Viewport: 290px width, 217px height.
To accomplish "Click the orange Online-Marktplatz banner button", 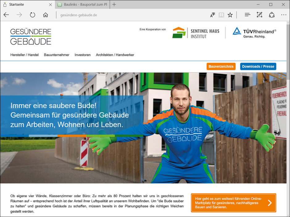I will point(234,203).
